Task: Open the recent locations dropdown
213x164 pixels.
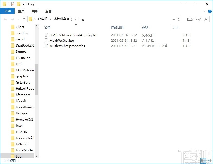Action: click(19, 19)
